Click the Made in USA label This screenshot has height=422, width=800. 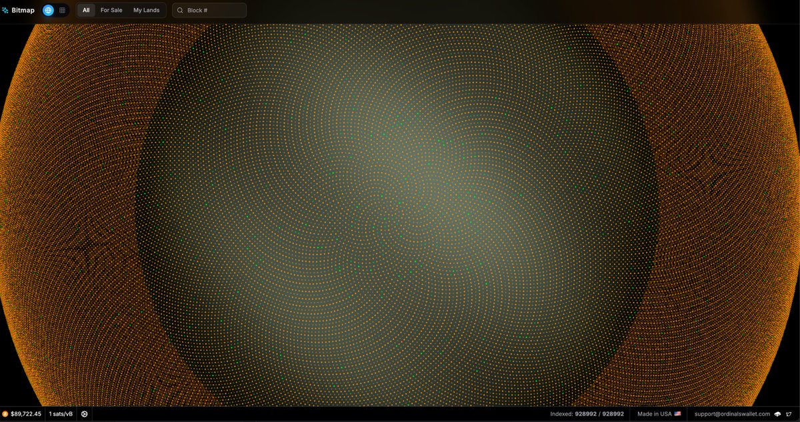click(654, 414)
